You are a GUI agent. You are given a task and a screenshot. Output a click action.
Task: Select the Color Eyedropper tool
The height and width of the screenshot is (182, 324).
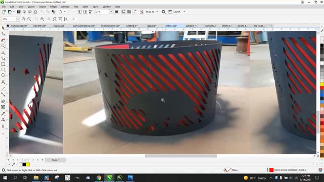[x=3, y=114]
